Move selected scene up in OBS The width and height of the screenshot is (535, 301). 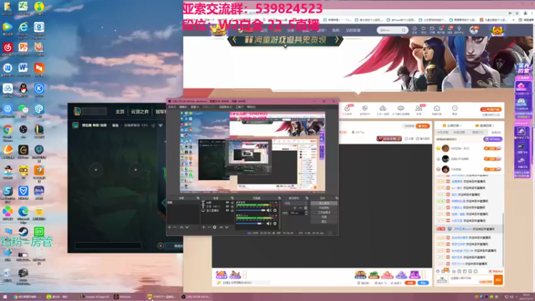181,227
